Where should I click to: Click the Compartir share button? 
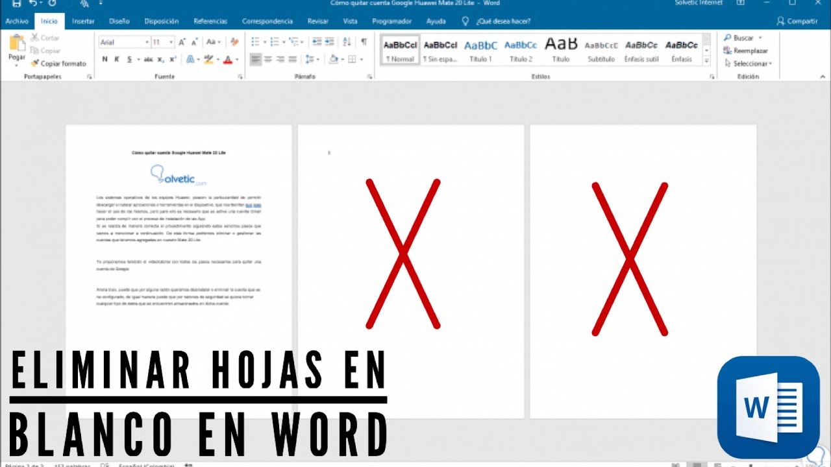coord(797,21)
